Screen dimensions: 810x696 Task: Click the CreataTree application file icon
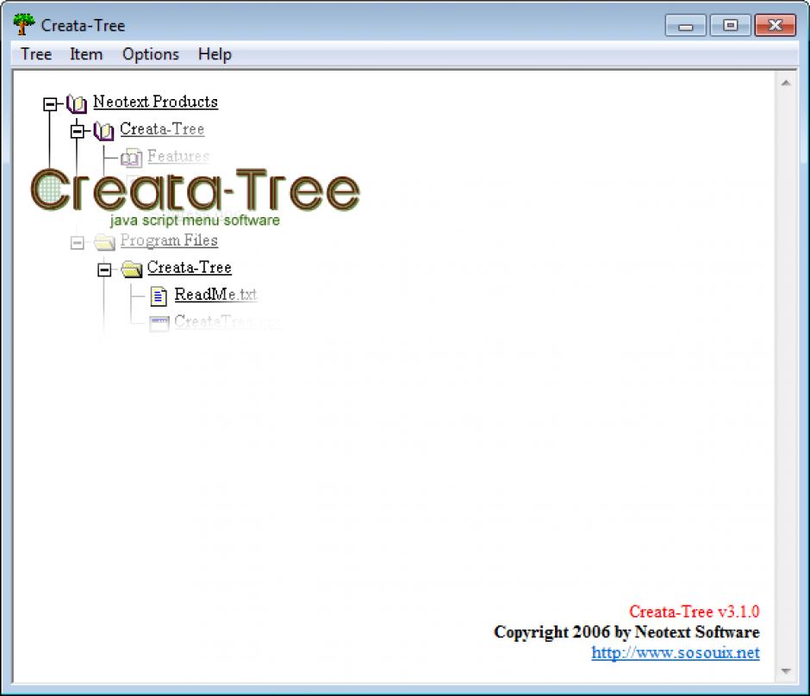coord(159,323)
